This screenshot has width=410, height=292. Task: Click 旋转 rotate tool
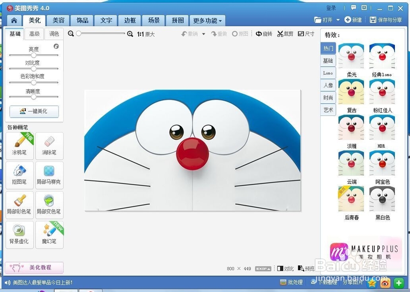(x=264, y=34)
